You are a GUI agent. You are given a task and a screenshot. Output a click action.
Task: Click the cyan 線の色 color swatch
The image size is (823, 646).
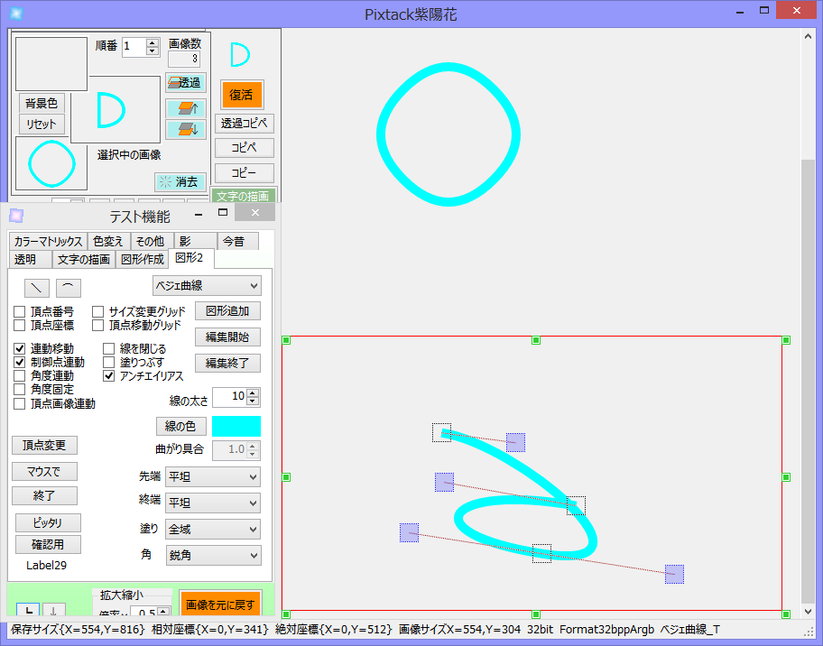pos(238,425)
